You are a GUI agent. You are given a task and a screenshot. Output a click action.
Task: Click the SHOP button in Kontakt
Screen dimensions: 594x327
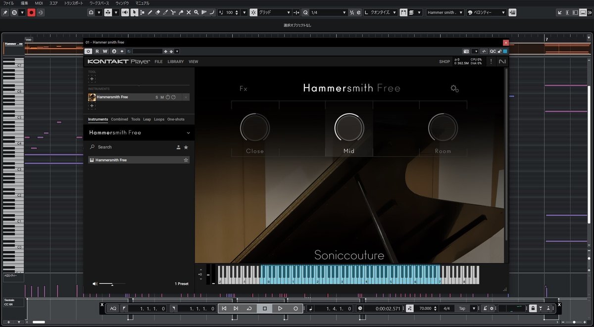444,61
